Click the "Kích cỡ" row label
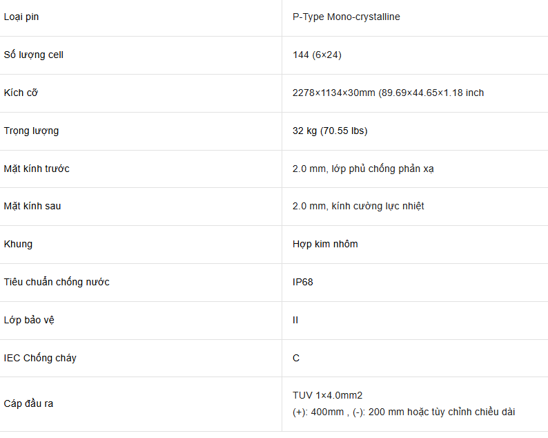This screenshot has height=438, width=548. 21,93
